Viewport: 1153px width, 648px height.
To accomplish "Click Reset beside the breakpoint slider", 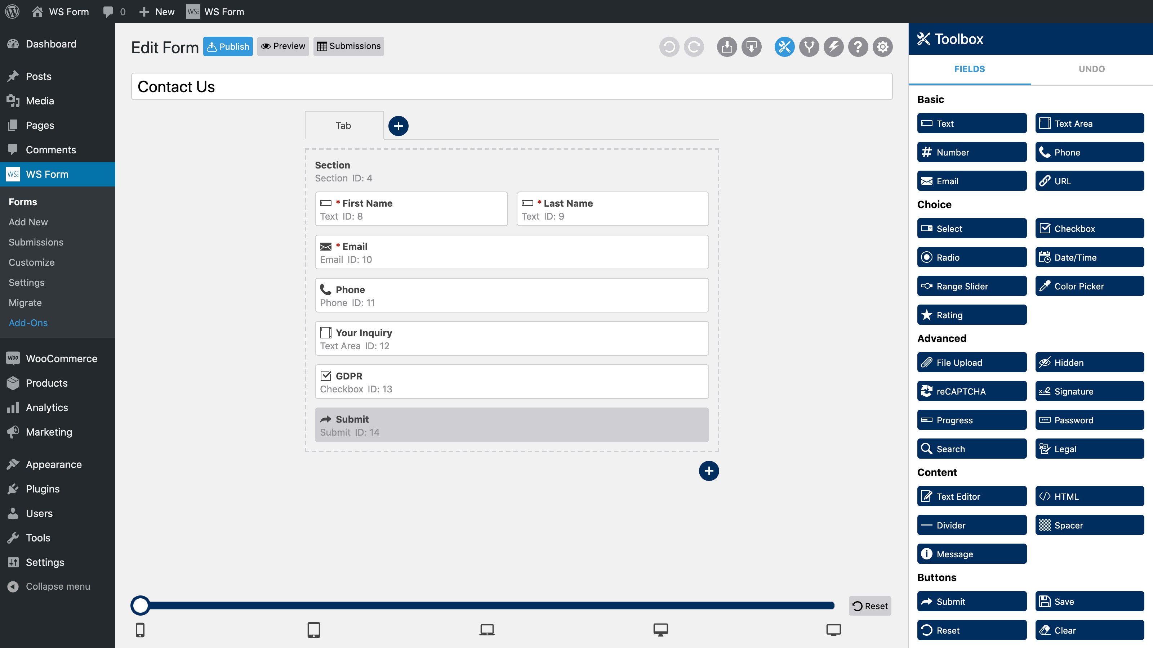I will 870,606.
